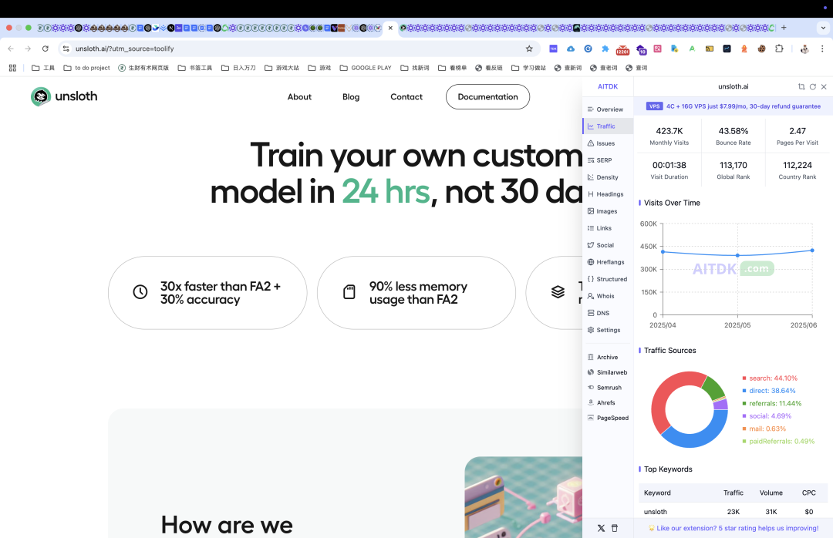The width and height of the screenshot is (833, 538).
Task: Open the About page
Action: point(299,97)
